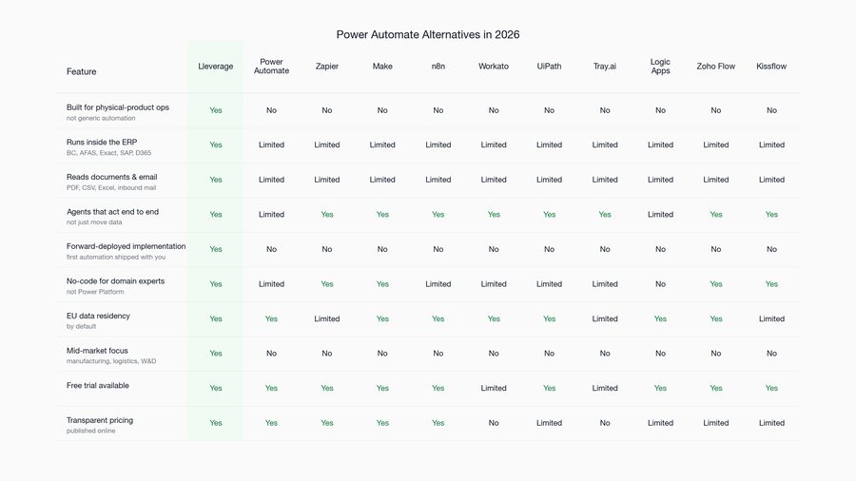This screenshot has height=481, width=856.
Task: Click the Workato column header
Action: (x=494, y=66)
